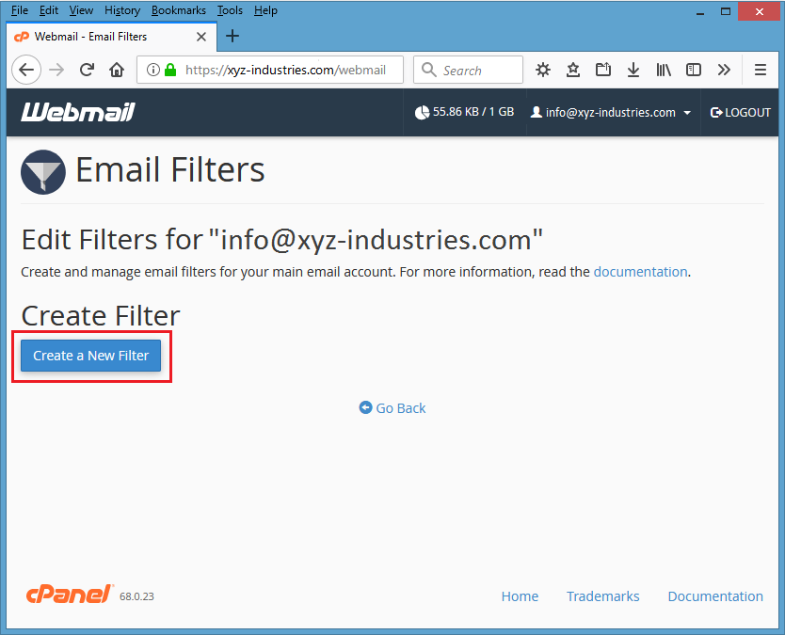The image size is (785, 635).
Task: Click the cPanel logo in footer
Action: coord(70,594)
